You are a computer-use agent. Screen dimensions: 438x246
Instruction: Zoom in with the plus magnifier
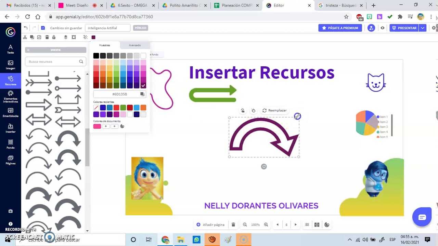click(x=266, y=224)
